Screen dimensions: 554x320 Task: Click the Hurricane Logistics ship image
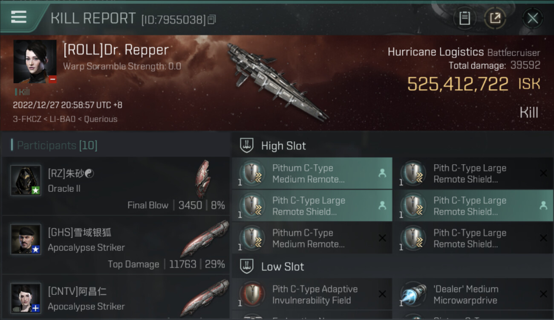pos(277,81)
